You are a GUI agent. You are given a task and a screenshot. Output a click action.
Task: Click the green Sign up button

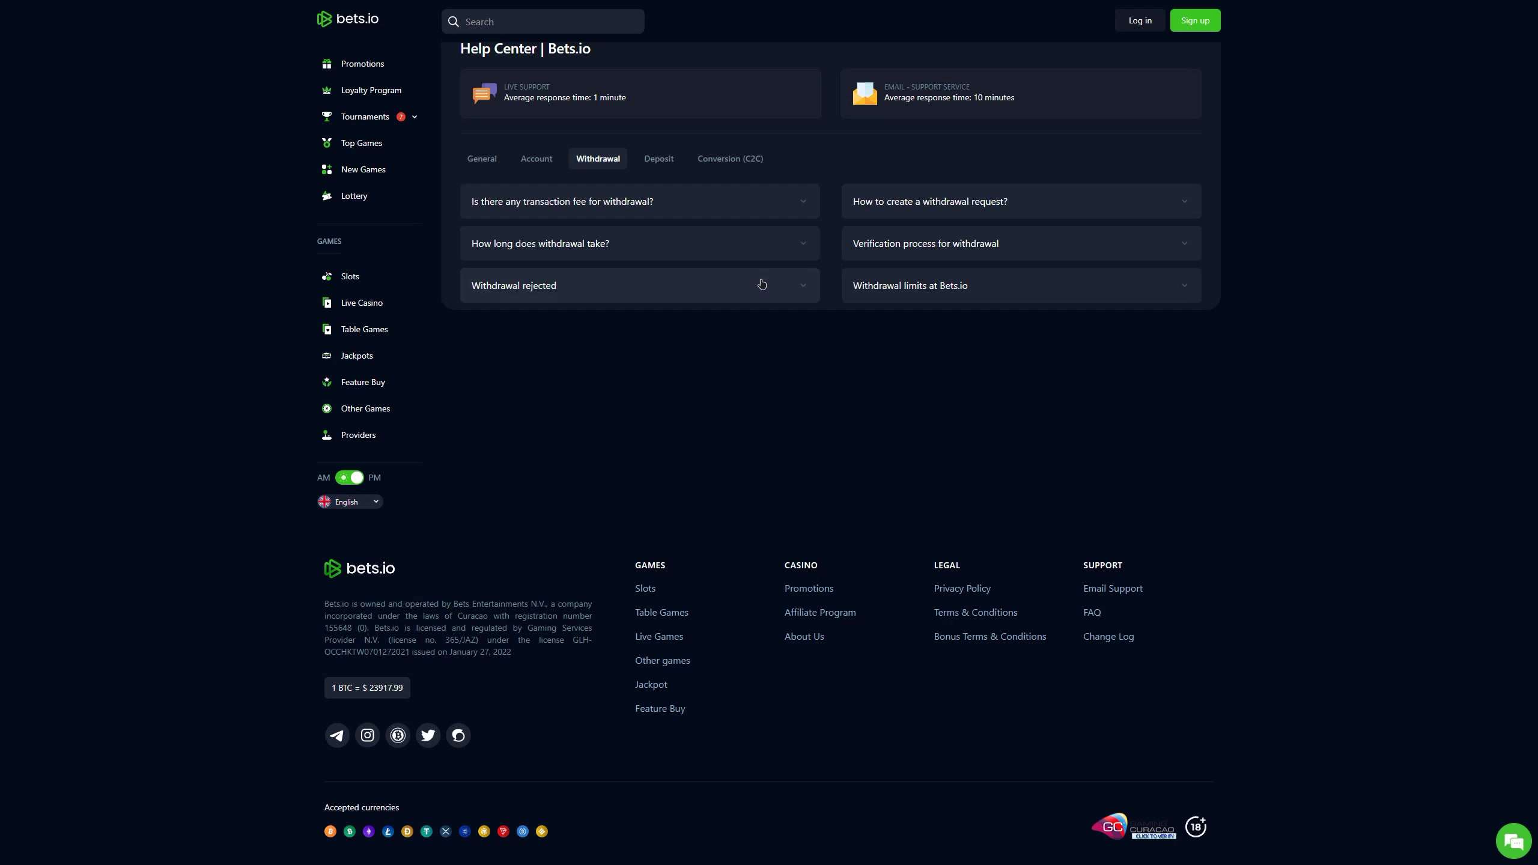pos(1195,20)
